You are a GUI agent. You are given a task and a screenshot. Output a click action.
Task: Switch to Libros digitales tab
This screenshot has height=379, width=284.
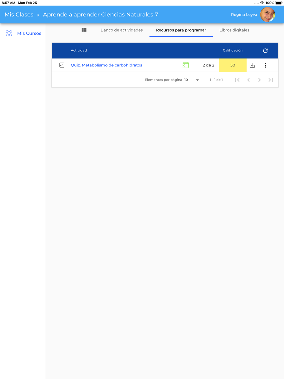[234, 30]
